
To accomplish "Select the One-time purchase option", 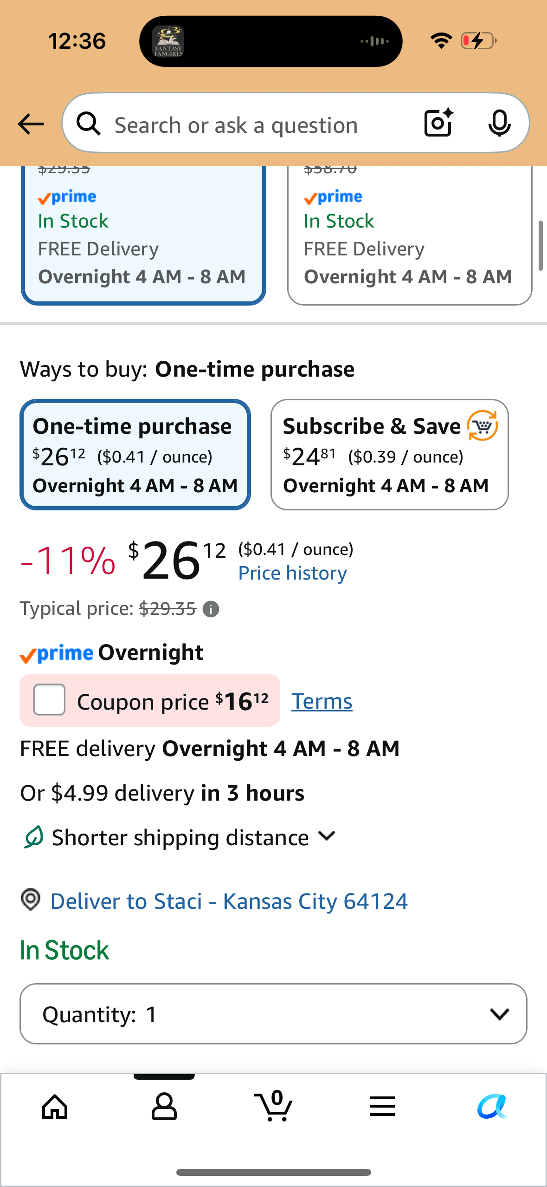I will (x=135, y=455).
